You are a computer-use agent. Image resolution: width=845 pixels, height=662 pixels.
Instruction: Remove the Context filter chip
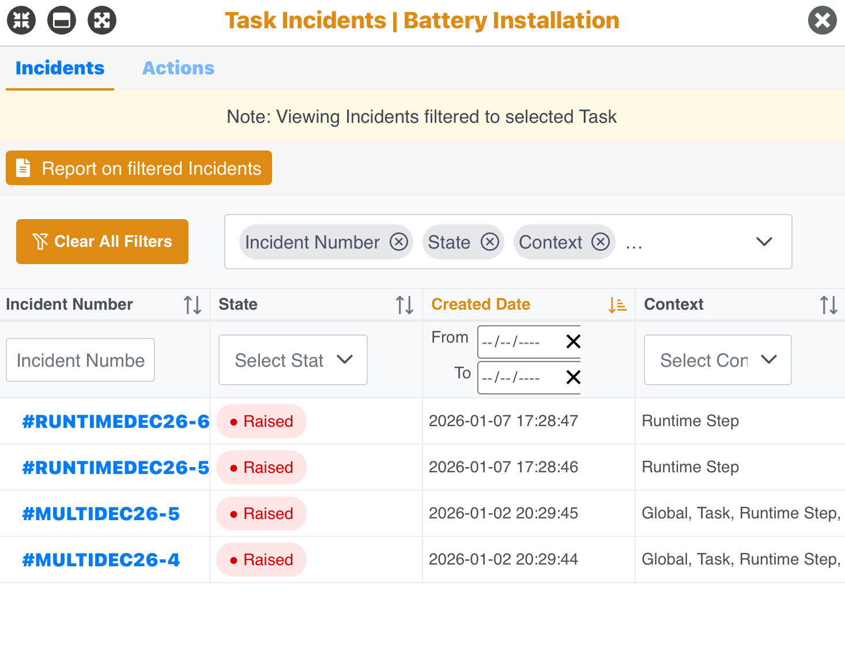point(601,242)
